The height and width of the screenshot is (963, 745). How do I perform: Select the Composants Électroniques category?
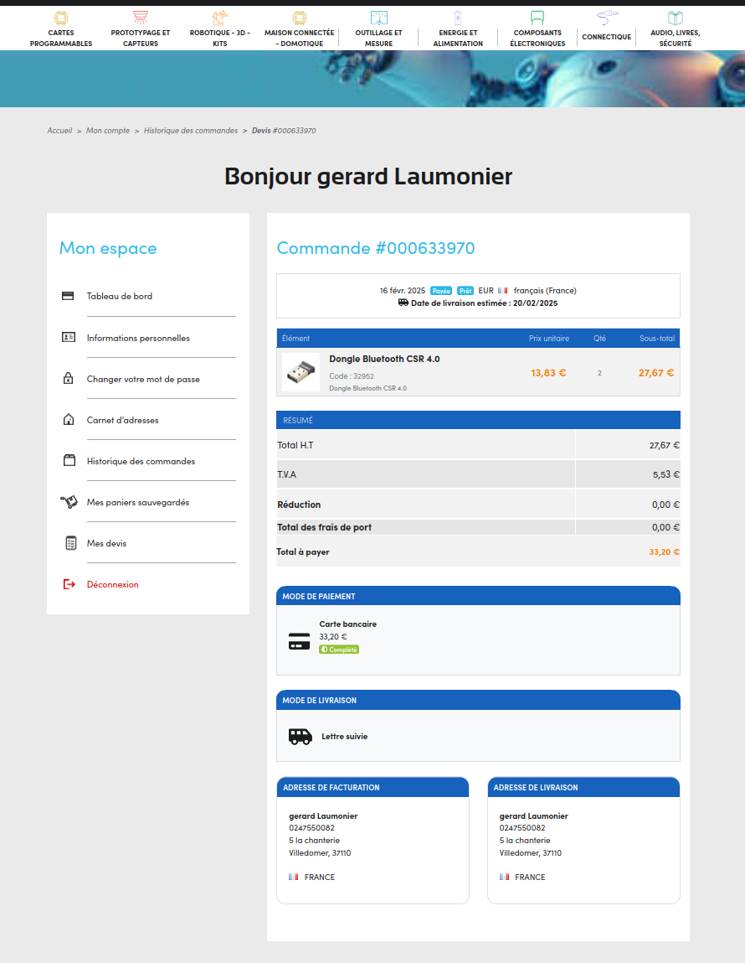click(x=537, y=29)
